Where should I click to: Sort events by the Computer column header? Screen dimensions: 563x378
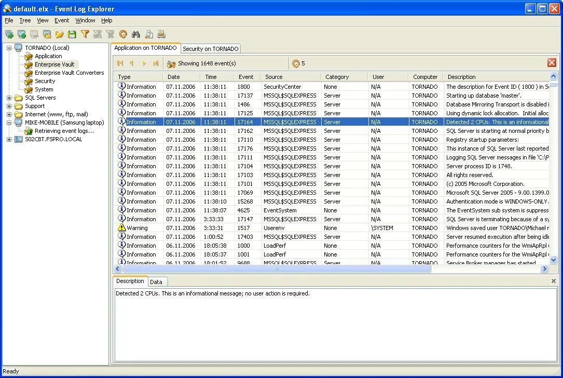tap(426, 77)
